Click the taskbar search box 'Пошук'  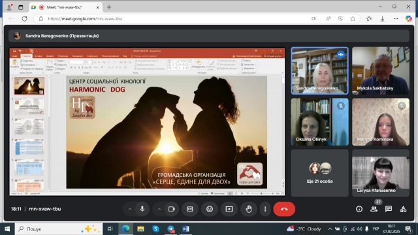(59, 229)
